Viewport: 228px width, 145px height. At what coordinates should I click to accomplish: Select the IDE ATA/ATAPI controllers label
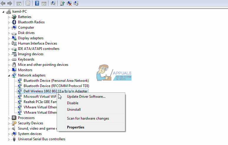pos(38,49)
